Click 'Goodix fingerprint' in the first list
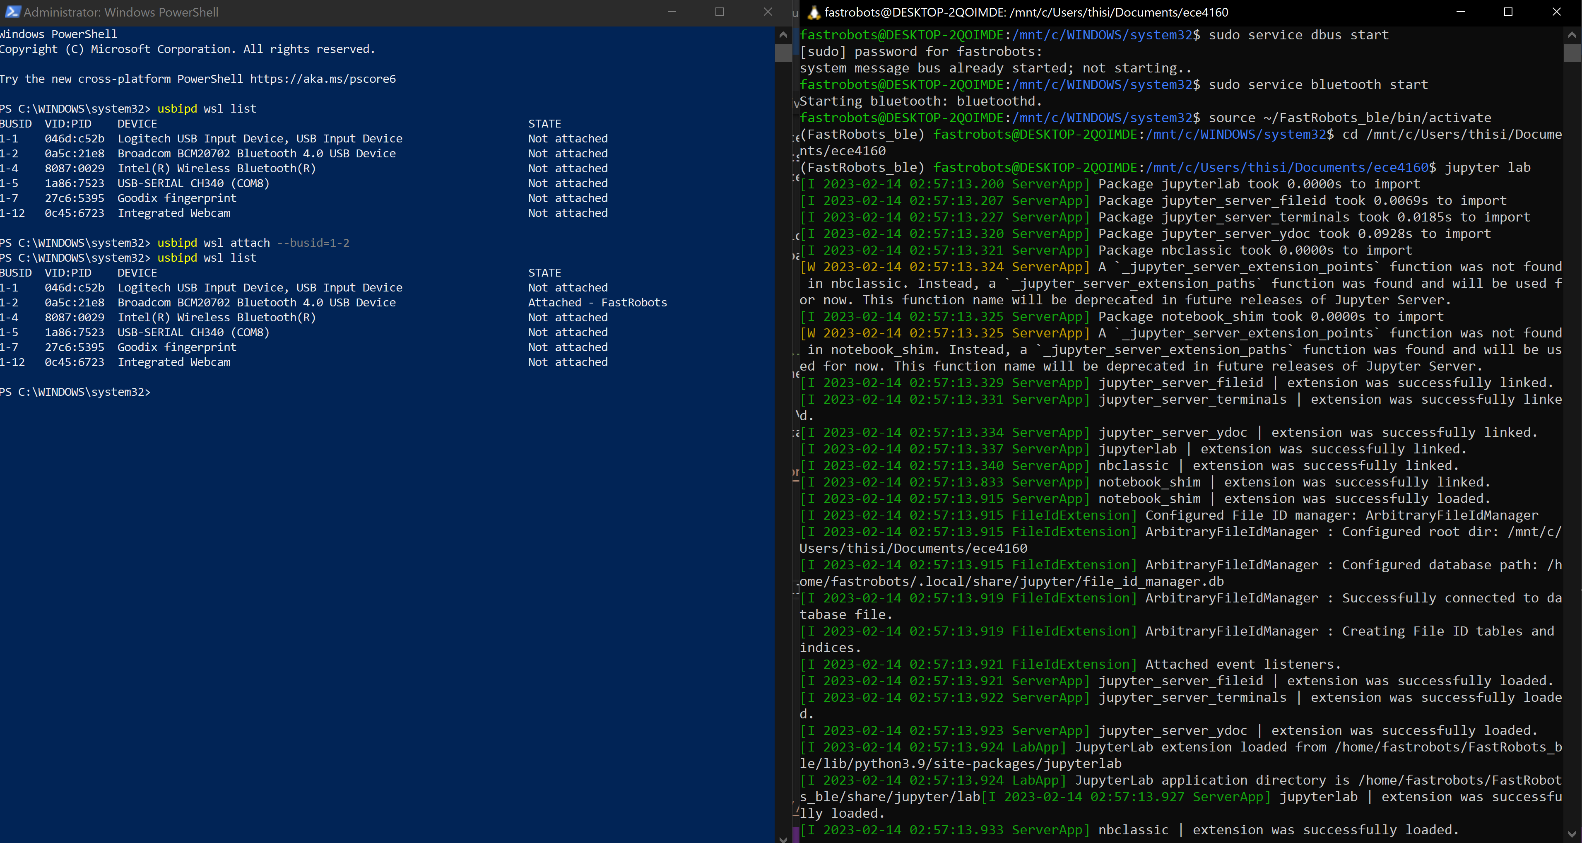 [177, 198]
